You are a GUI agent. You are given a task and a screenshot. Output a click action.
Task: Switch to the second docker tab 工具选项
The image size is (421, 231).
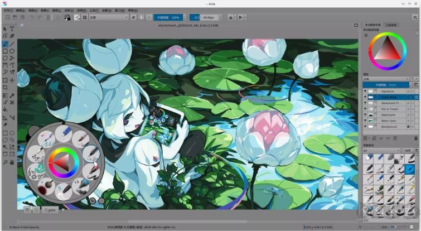pyautogui.click(x=391, y=25)
